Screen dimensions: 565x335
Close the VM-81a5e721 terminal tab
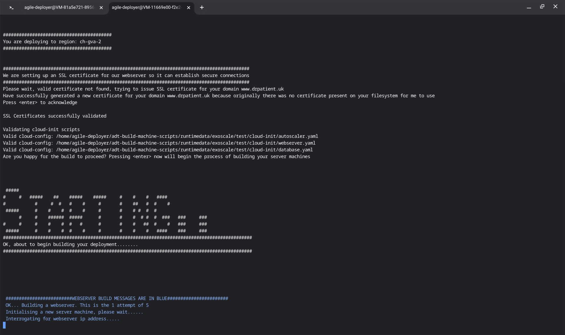click(x=101, y=8)
